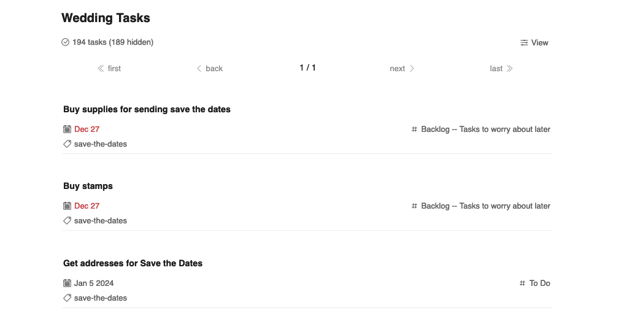Viewport: 635px width, 327px height.
Task: Jump to the first page
Action: [109, 69]
